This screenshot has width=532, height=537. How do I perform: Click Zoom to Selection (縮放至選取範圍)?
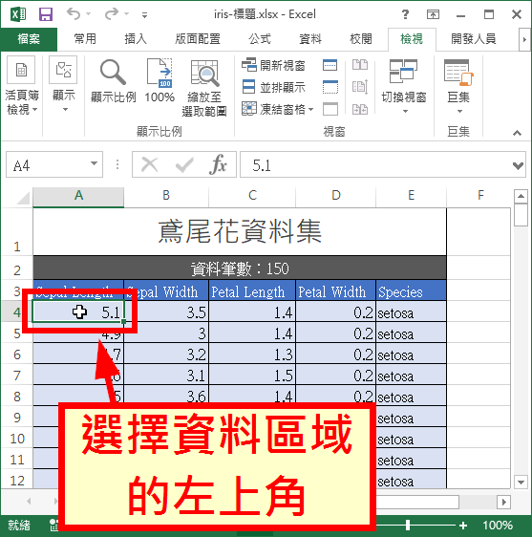coord(204,87)
